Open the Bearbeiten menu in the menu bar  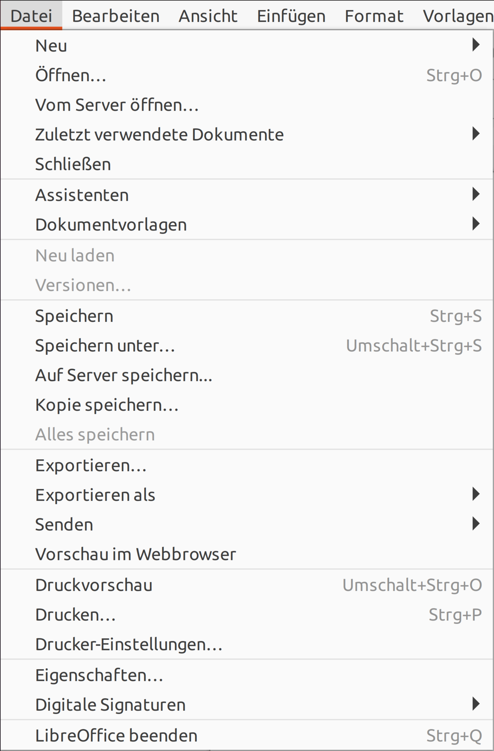pyautogui.click(x=116, y=16)
